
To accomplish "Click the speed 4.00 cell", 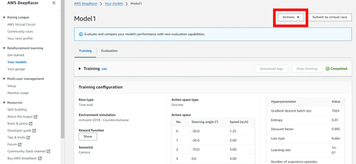I will [x=233, y=159].
